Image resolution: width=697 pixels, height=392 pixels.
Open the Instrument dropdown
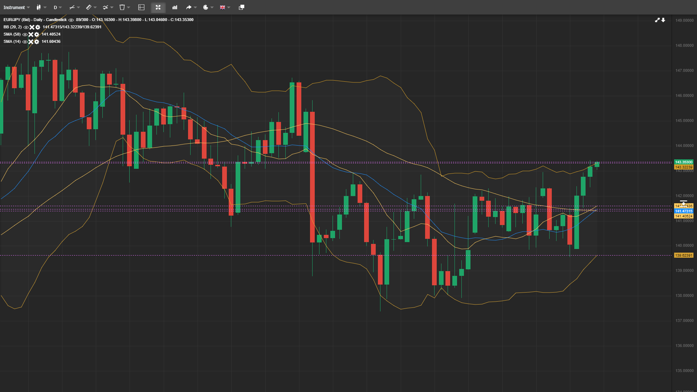(x=17, y=7)
